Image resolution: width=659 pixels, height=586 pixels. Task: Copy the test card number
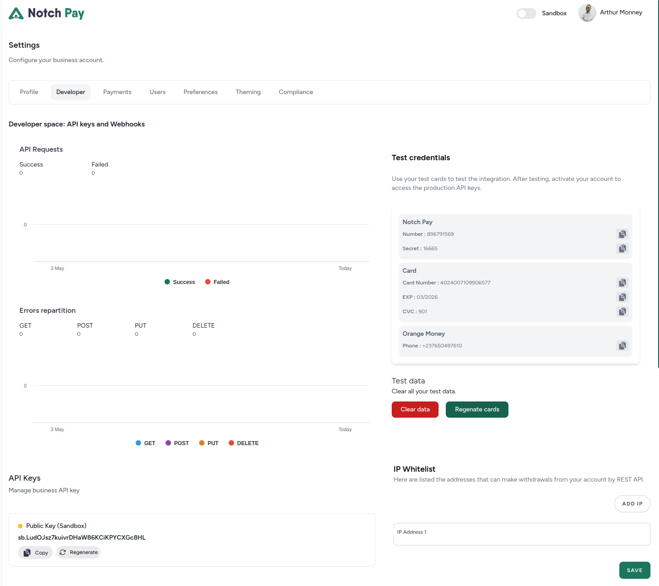click(622, 283)
